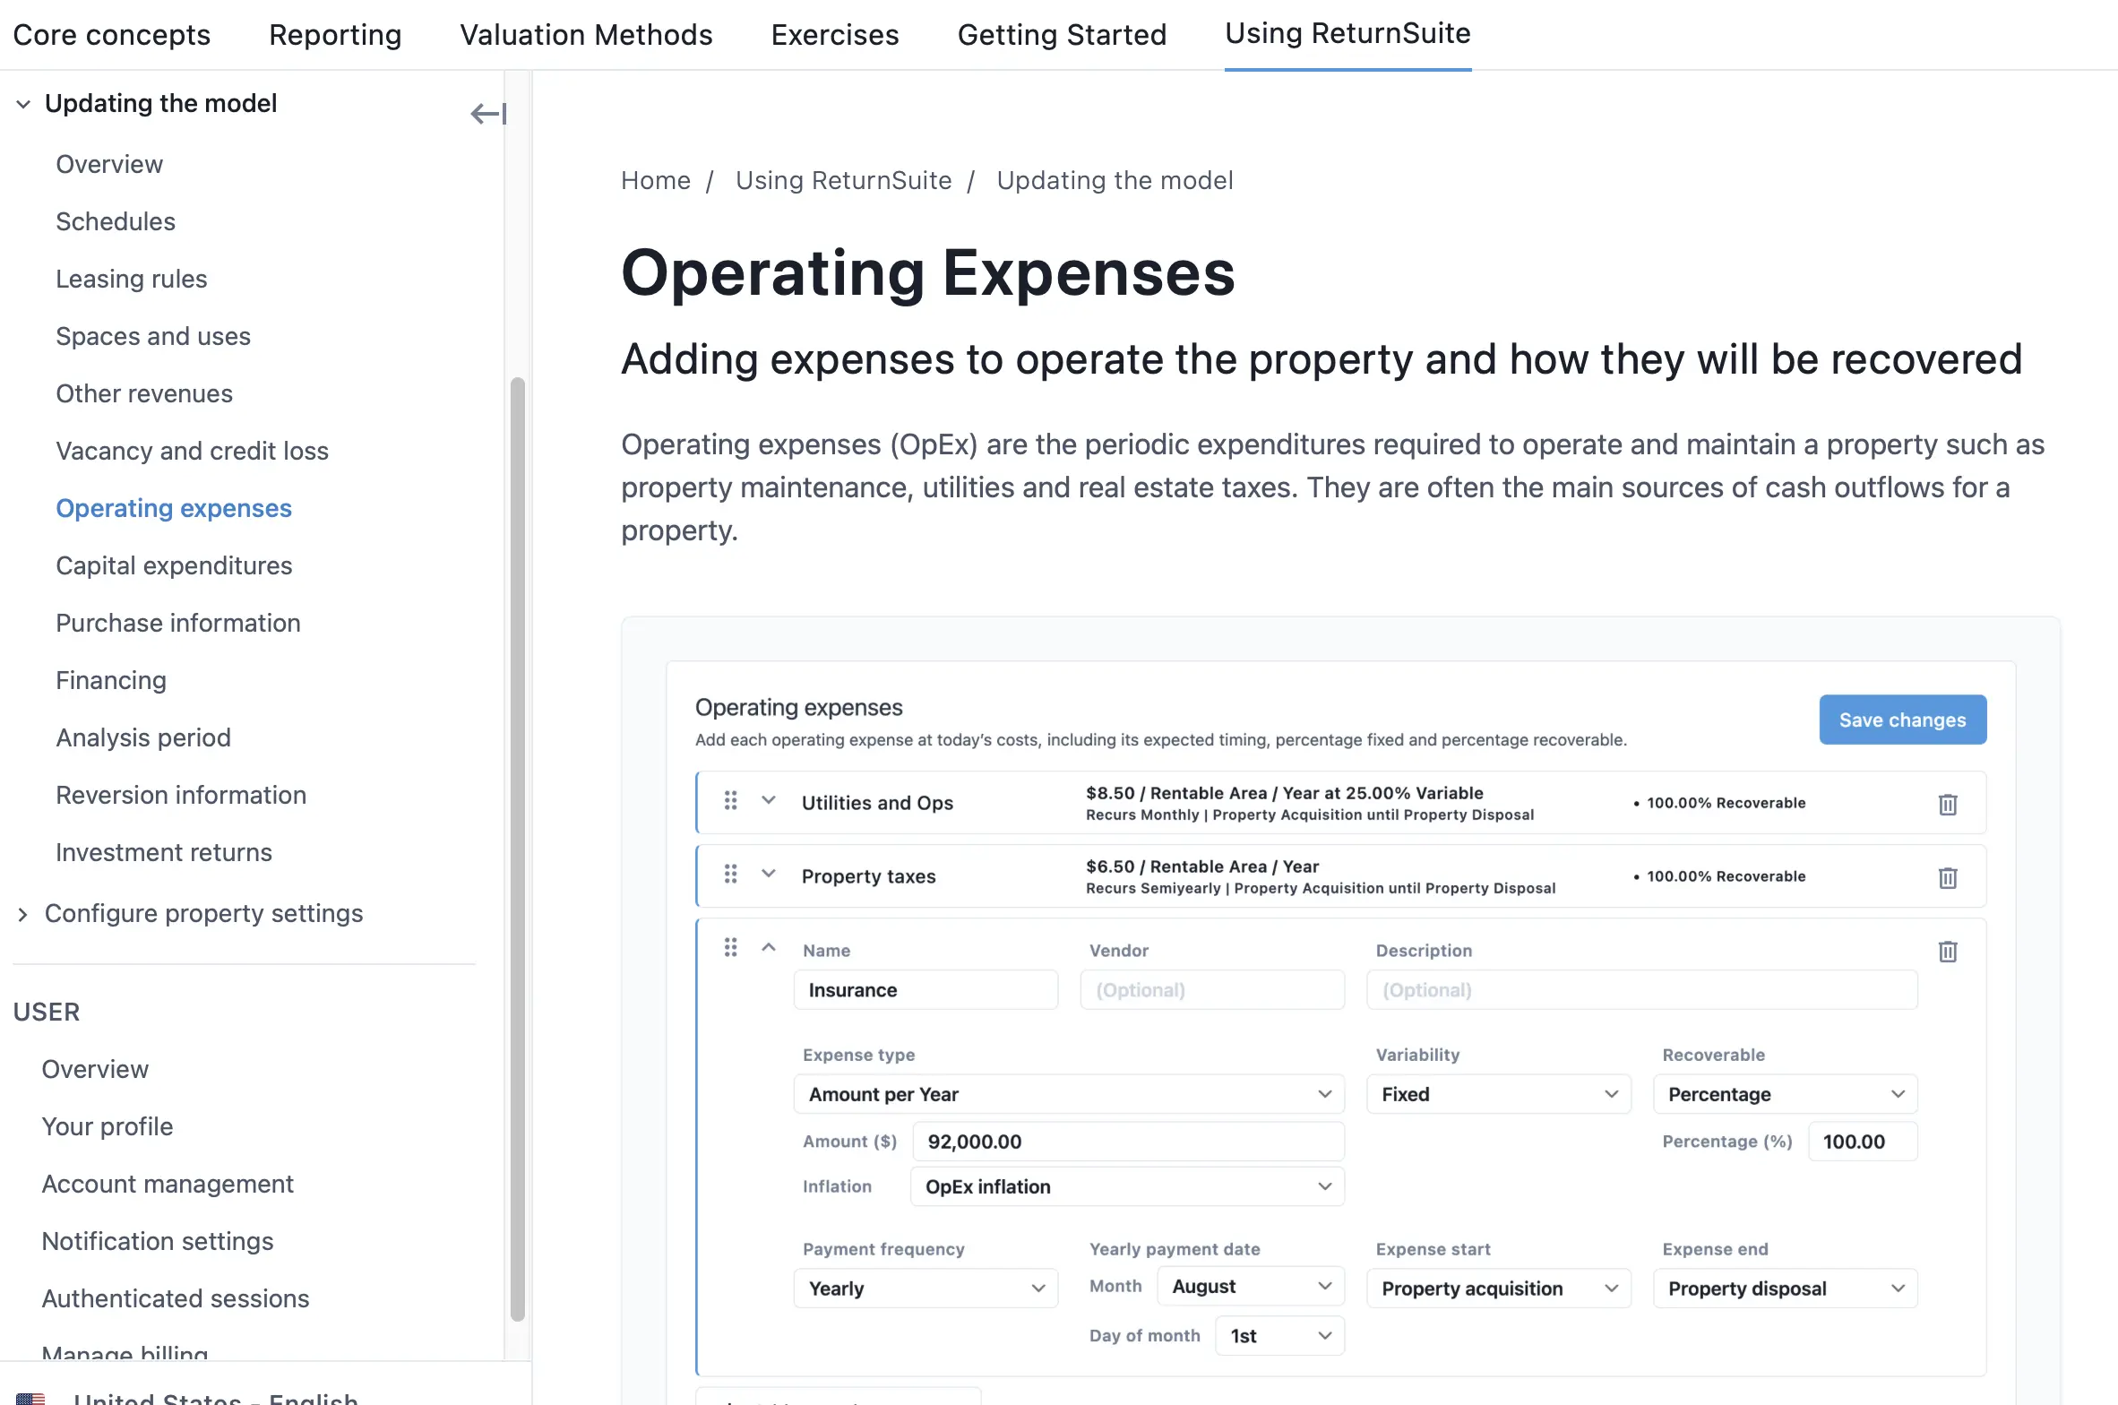Go to the Getting Started tab
The width and height of the screenshot is (2118, 1405).
[1062, 35]
